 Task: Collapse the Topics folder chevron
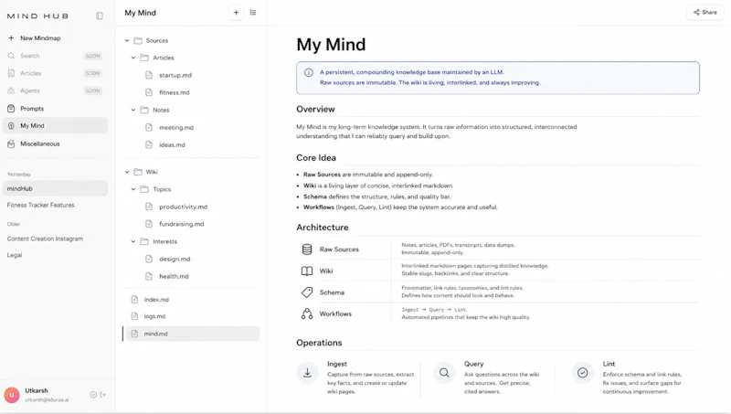tap(133, 189)
